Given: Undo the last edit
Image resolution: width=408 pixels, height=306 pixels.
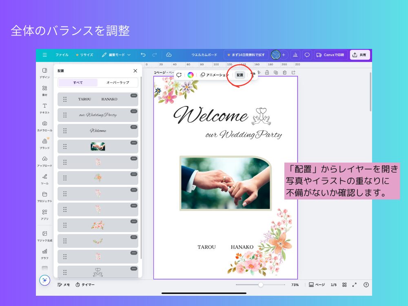Looking at the screenshot, I should click(142, 55).
